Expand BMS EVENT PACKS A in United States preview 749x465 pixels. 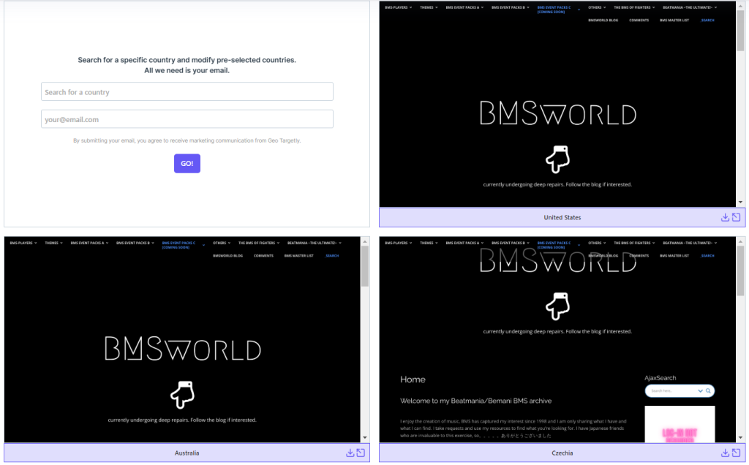coord(464,7)
